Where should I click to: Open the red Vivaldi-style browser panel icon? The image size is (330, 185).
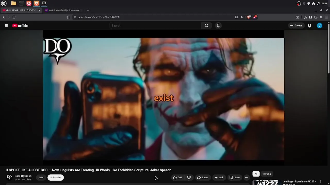coord(29,3)
